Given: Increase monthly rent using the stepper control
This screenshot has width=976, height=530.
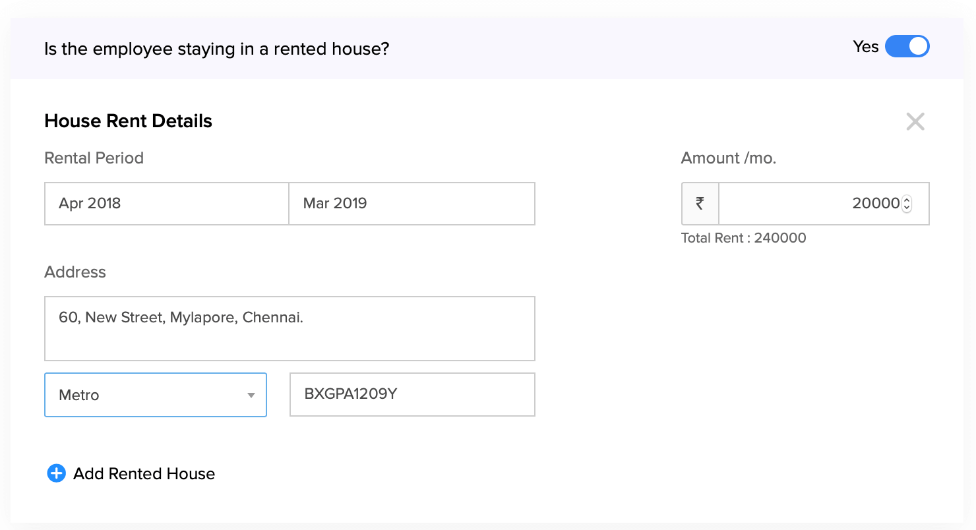Looking at the screenshot, I should [907, 200].
